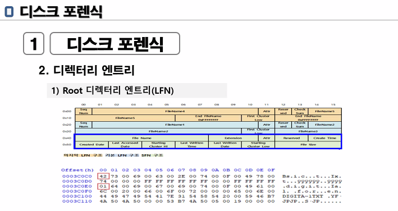Select the Seq Num cell in row 0x00

tap(84, 111)
